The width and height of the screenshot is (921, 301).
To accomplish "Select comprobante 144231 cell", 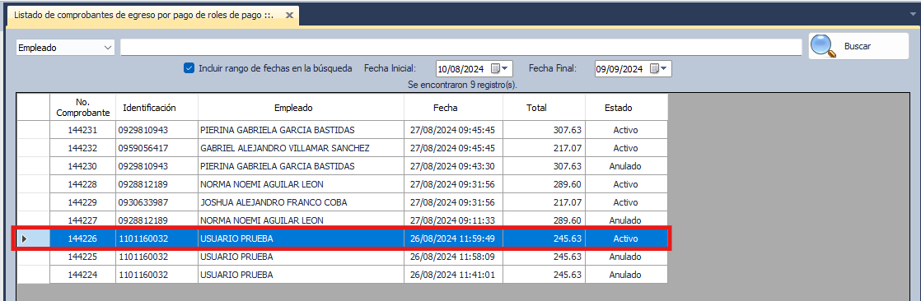I will 82,130.
